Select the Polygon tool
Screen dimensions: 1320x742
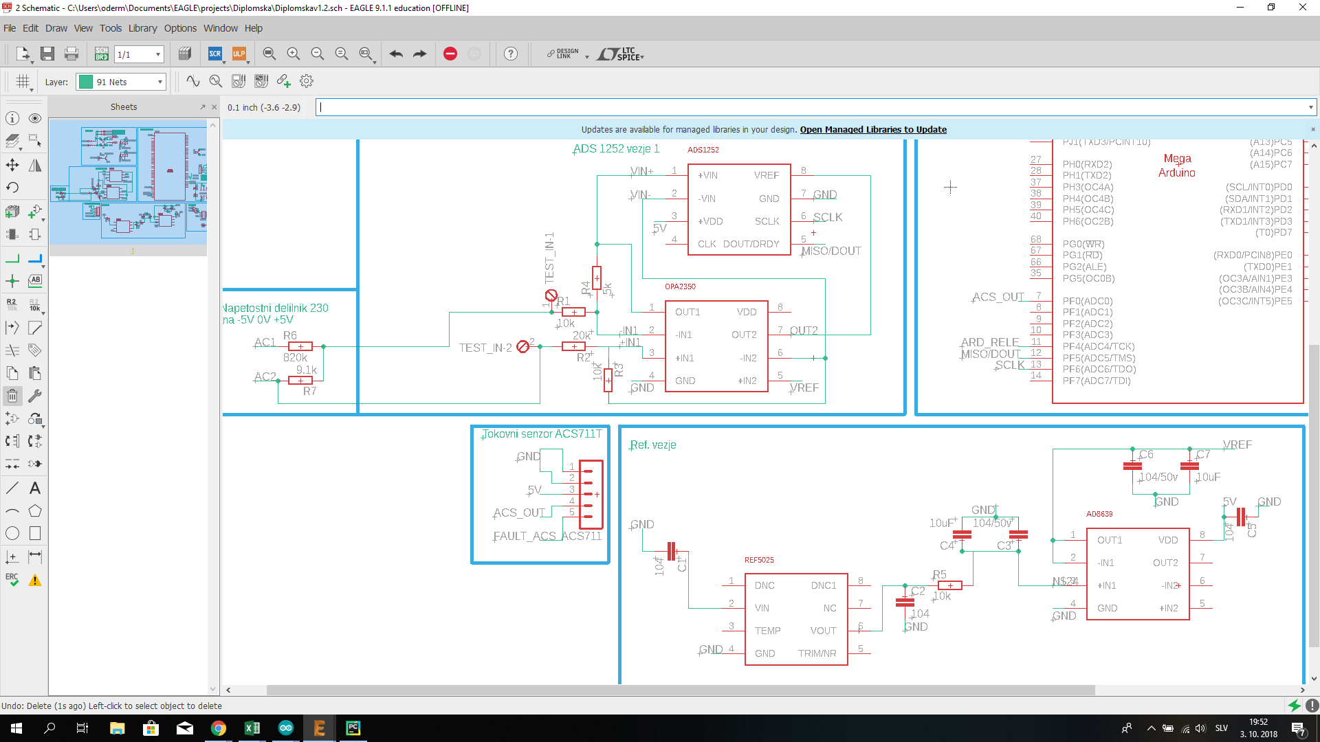pos(35,510)
